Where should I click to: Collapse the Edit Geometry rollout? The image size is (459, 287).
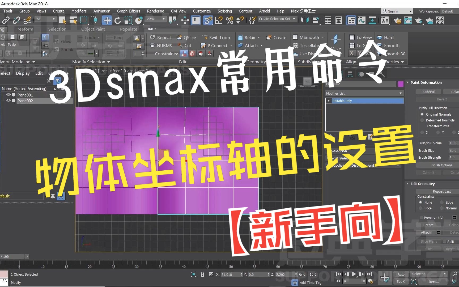click(x=407, y=184)
